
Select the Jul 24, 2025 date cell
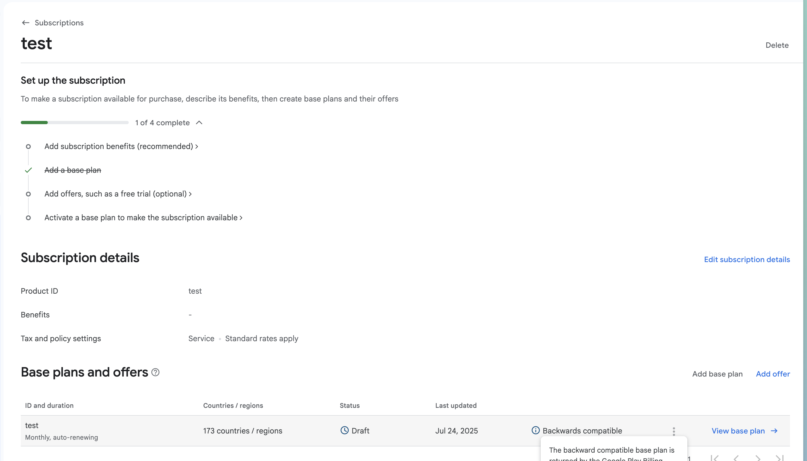[456, 431]
